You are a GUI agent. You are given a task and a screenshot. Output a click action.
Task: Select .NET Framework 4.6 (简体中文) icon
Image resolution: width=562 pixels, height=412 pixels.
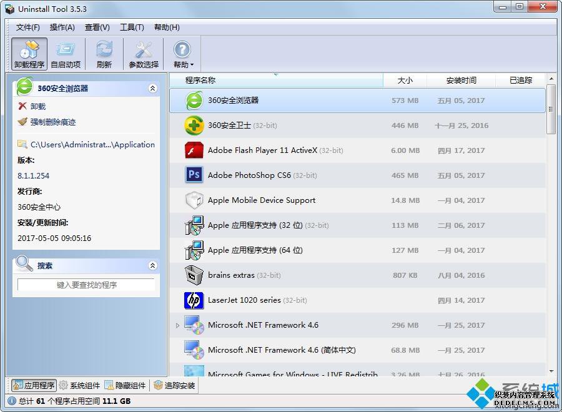click(194, 350)
